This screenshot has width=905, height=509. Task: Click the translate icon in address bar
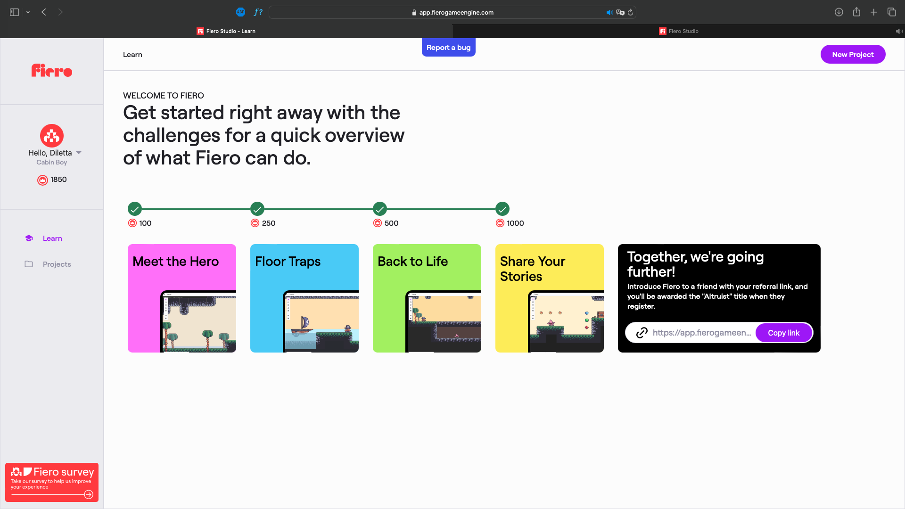(x=620, y=12)
